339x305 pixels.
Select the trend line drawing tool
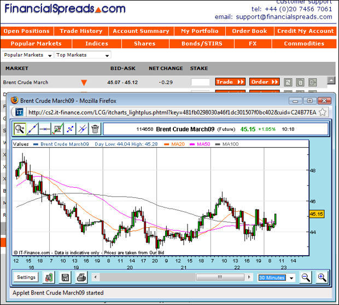coord(32,129)
